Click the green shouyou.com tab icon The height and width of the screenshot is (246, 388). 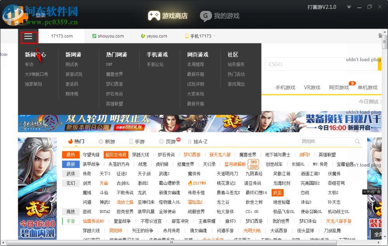click(94, 36)
